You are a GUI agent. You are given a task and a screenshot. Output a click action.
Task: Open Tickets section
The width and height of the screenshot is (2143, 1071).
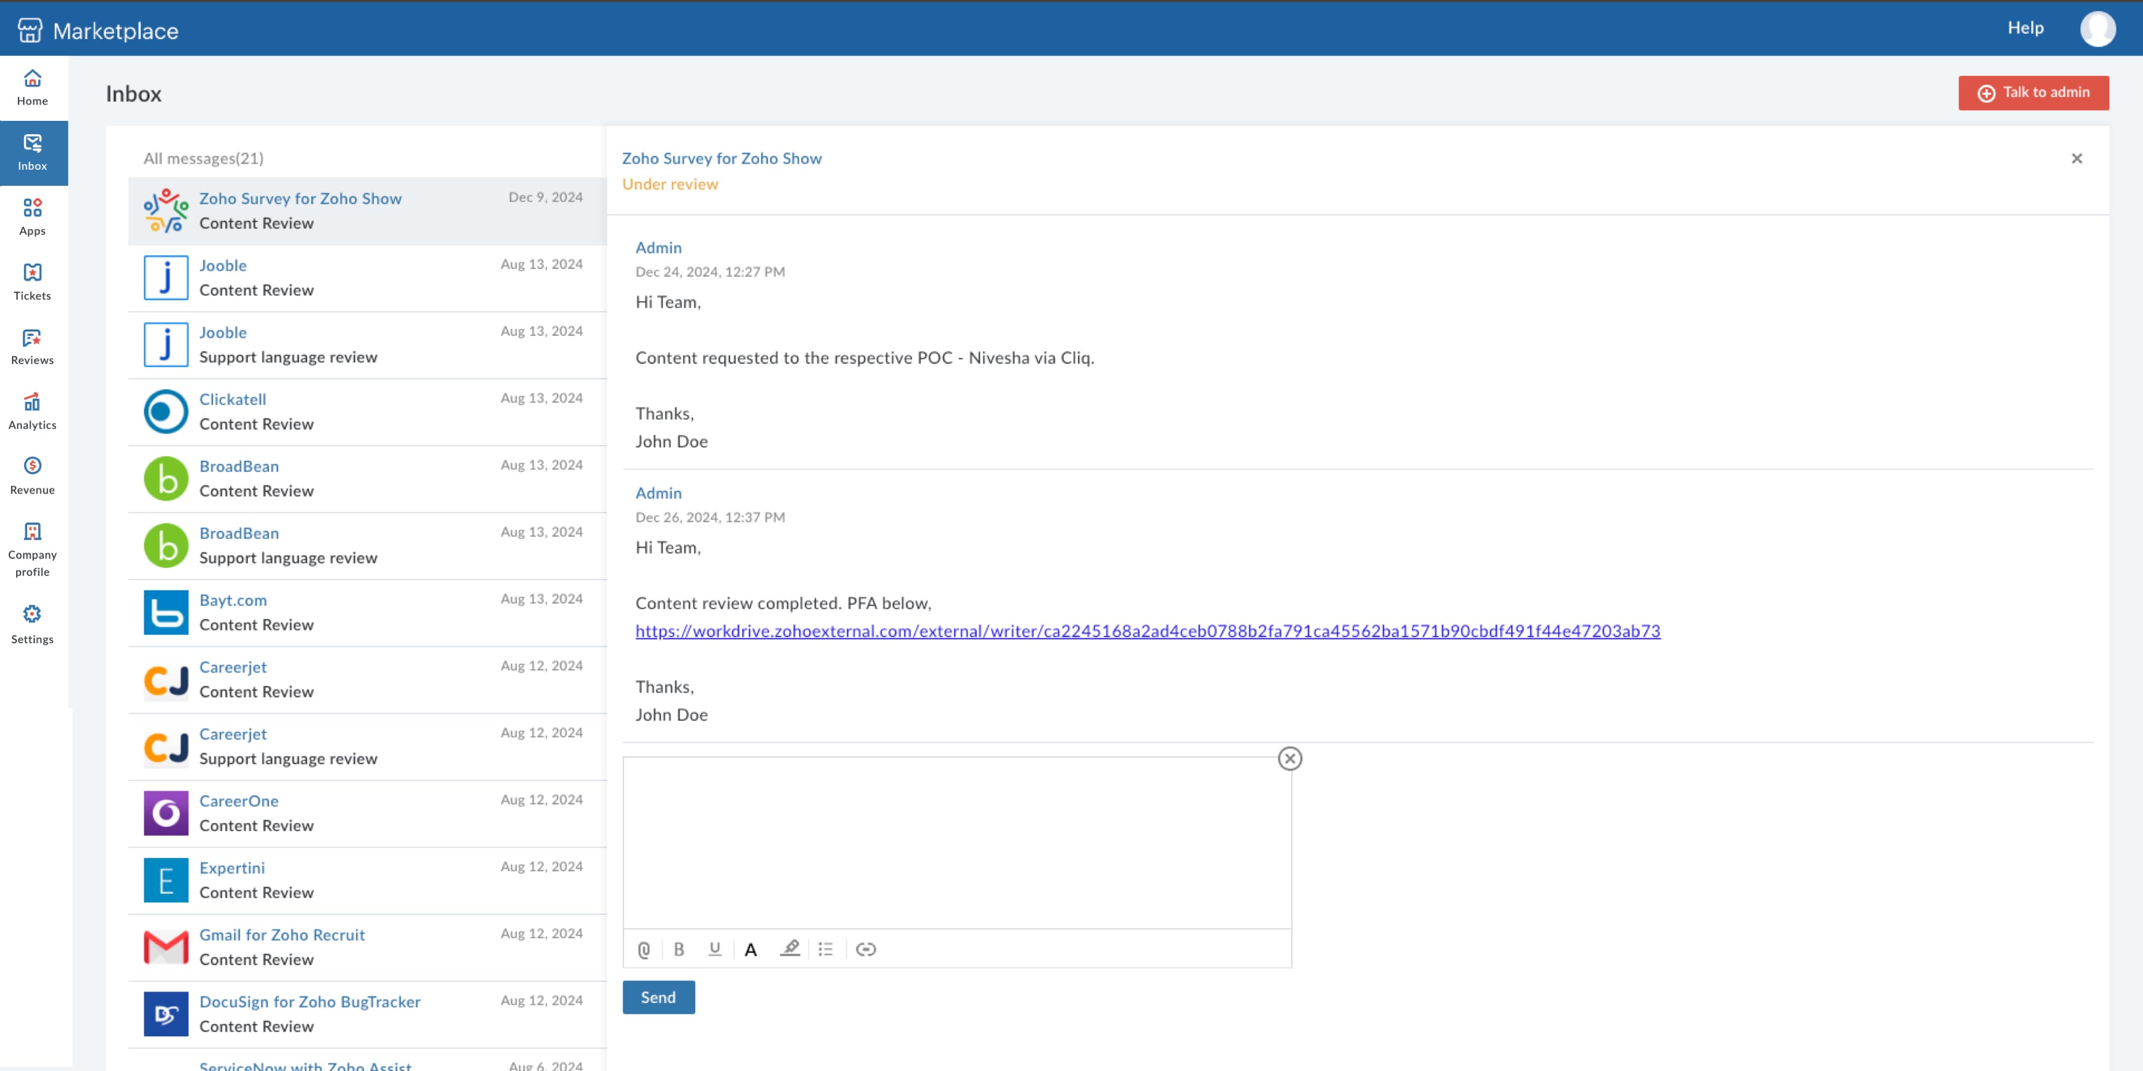(33, 282)
